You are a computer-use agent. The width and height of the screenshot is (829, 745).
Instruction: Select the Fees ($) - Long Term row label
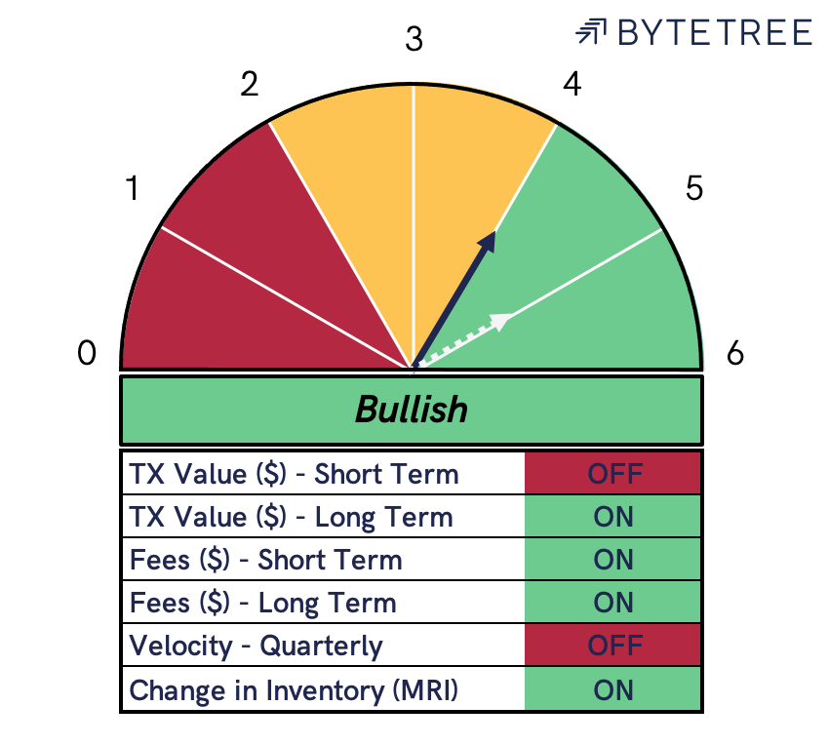tap(262, 603)
